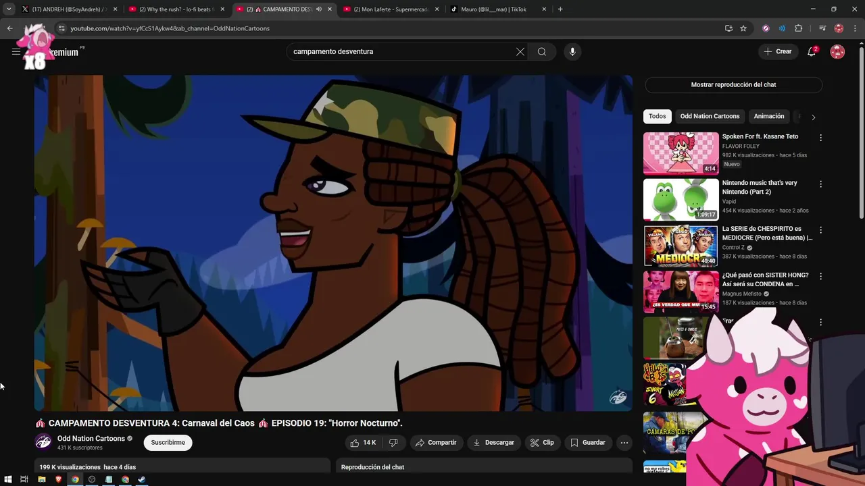Open options menu for CHESPIRITO video
Viewport: 865px width, 486px height.
click(821, 230)
